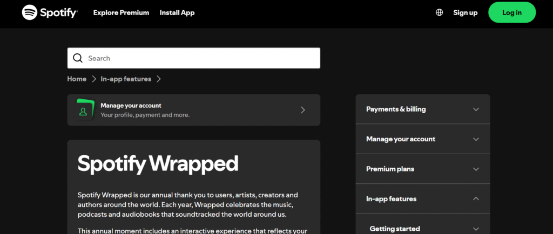The height and width of the screenshot is (234, 553).
Task: Click breadcrumb chevron after In-app features
Action: pyautogui.click(x=158, y=79)
